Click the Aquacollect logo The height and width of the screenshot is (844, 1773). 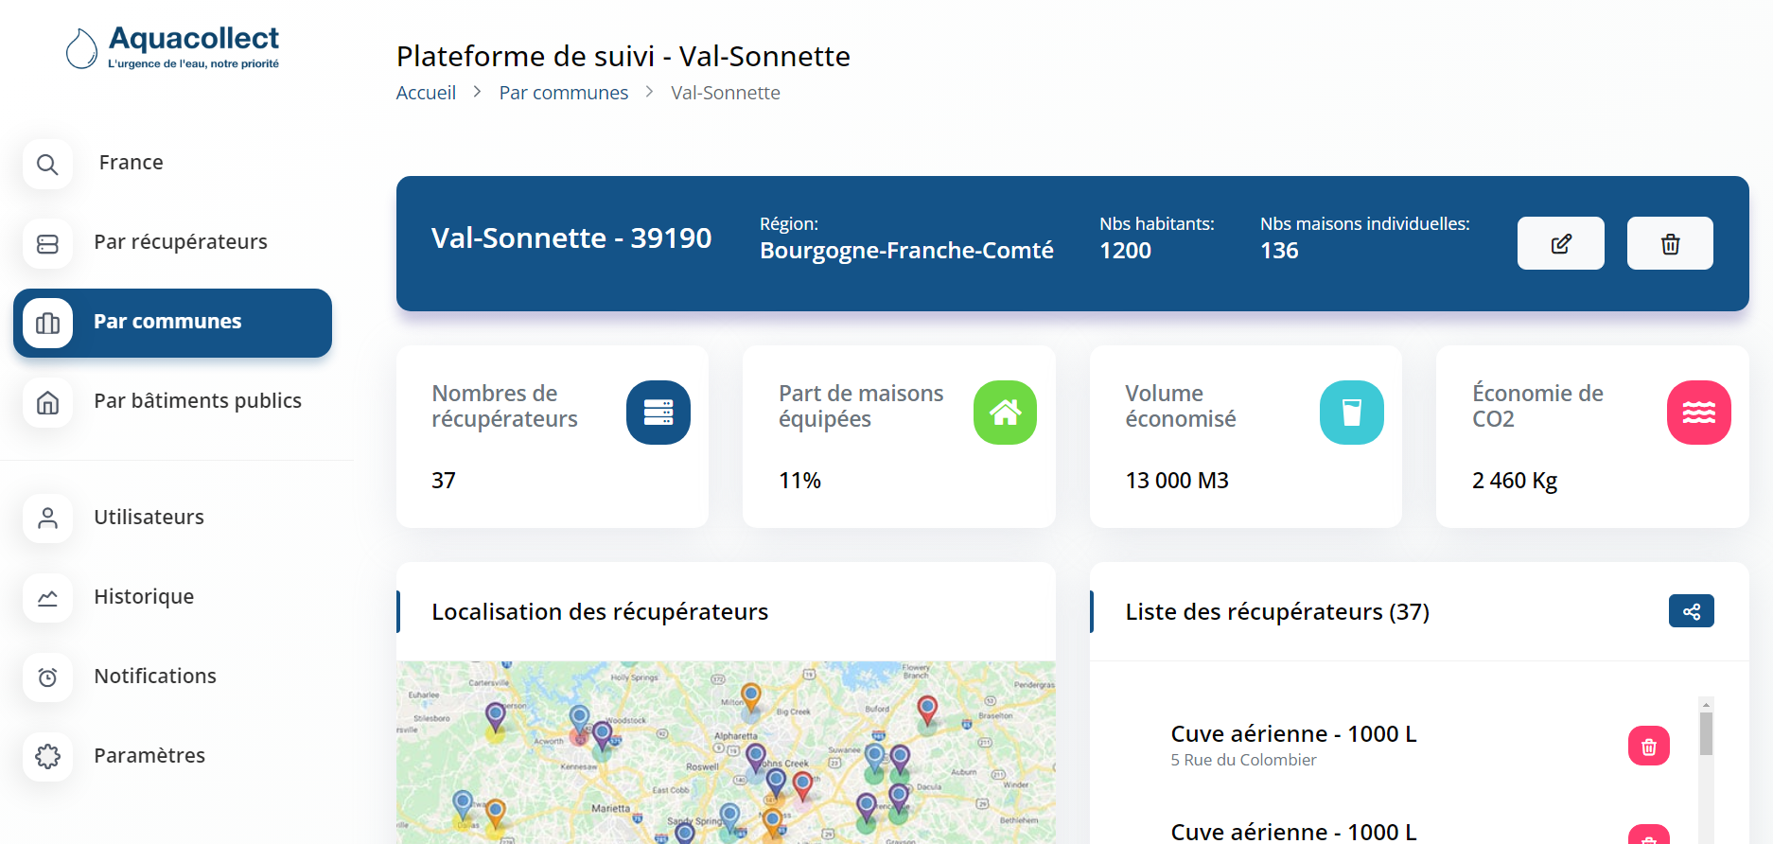coord(173,47)
